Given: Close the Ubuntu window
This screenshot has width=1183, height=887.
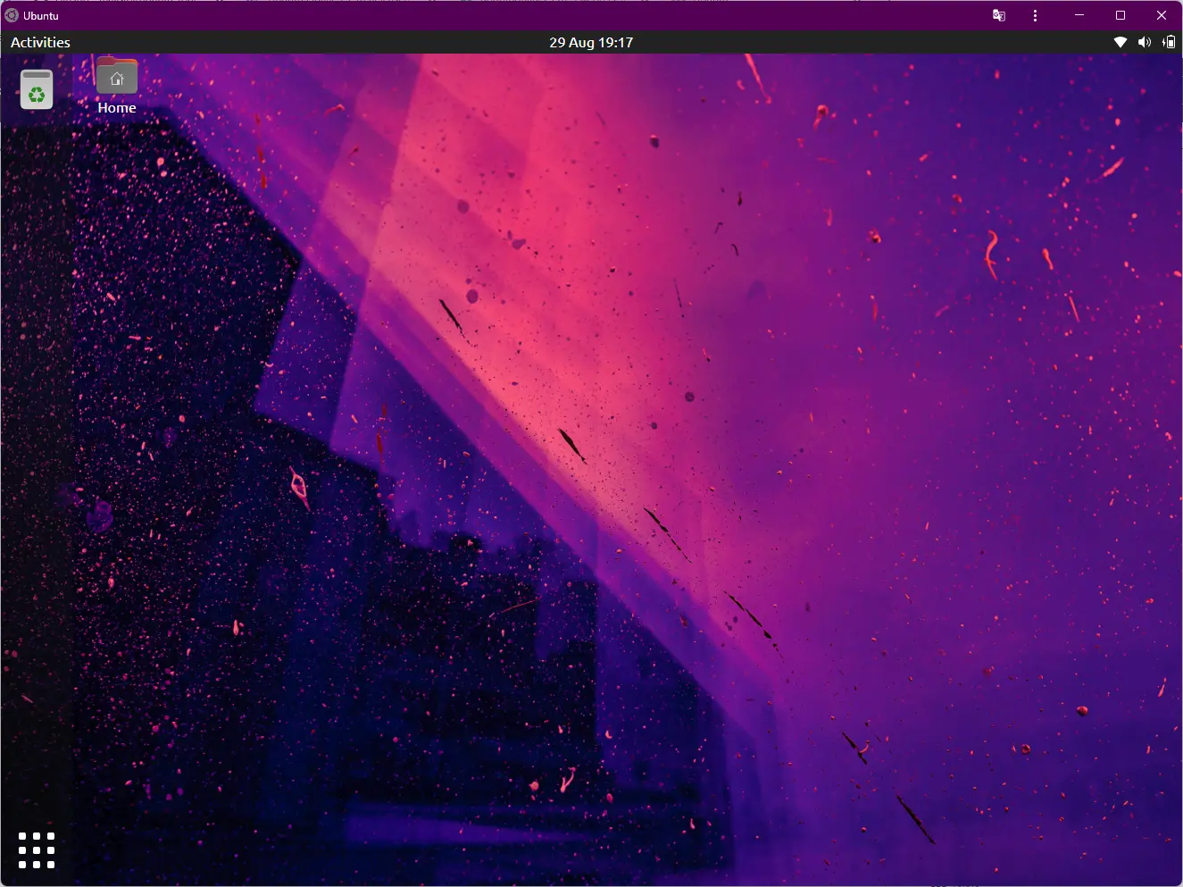Looking at the screenshot, I should pos(1162,15).
